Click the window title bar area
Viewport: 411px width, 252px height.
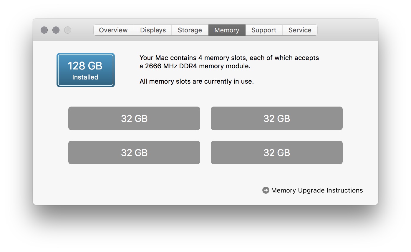pyautogui.click(x=347, y=30)
